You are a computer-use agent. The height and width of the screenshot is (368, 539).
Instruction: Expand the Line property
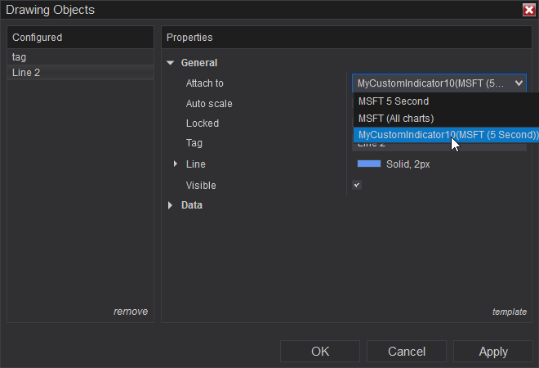tap(176, 164)
